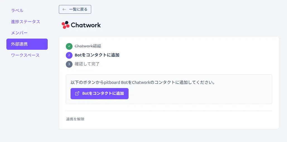Click the 連携を解除 link
This screenshot has width=287, height=142.
pos(75,119)
